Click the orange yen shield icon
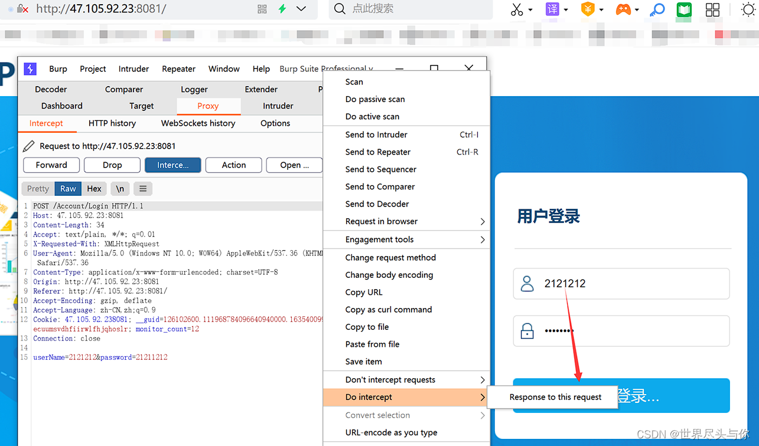The image size is (759, 446). [588, 9]
